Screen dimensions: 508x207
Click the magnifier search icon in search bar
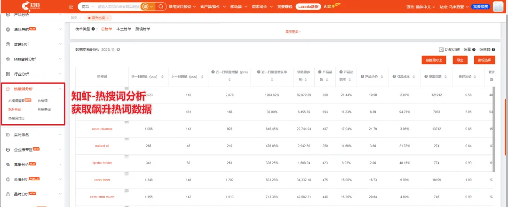pyautogui.click(x=160, y=7)
